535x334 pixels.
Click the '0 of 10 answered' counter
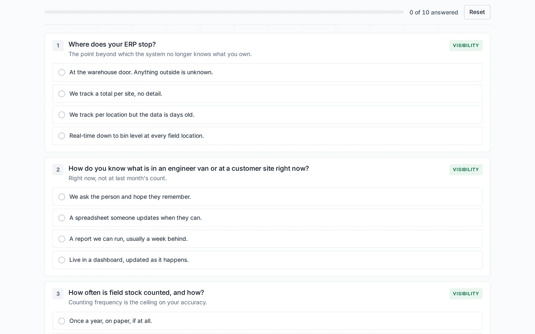click(x=434, y=12)
